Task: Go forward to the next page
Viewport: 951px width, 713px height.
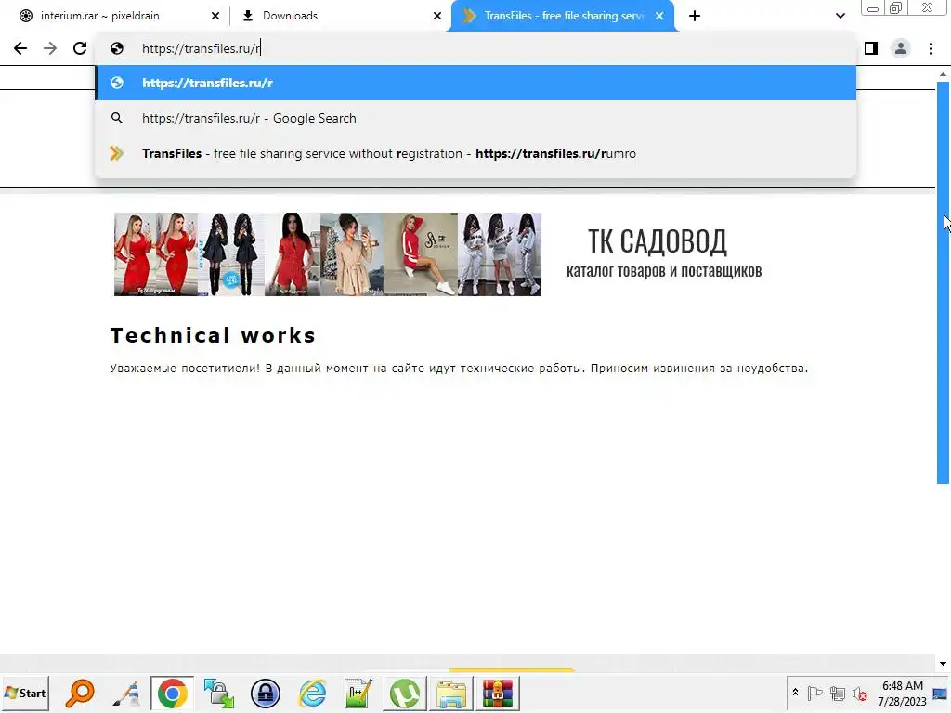Action: click(50, 48)
